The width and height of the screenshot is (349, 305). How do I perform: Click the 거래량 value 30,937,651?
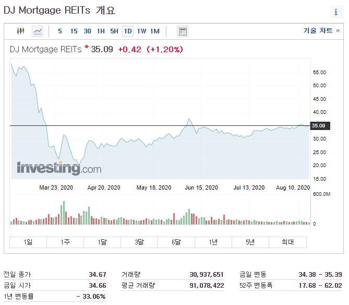click(207, 275)
